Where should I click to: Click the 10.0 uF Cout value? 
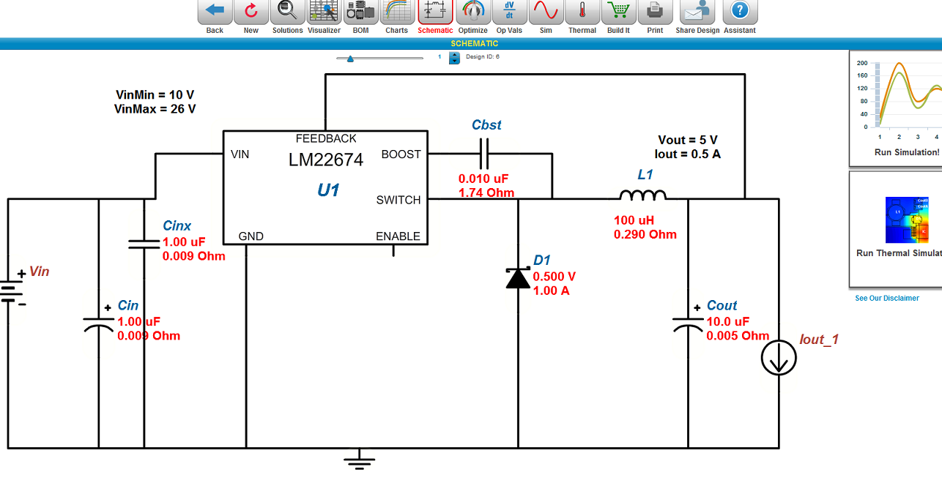[728, 321]
